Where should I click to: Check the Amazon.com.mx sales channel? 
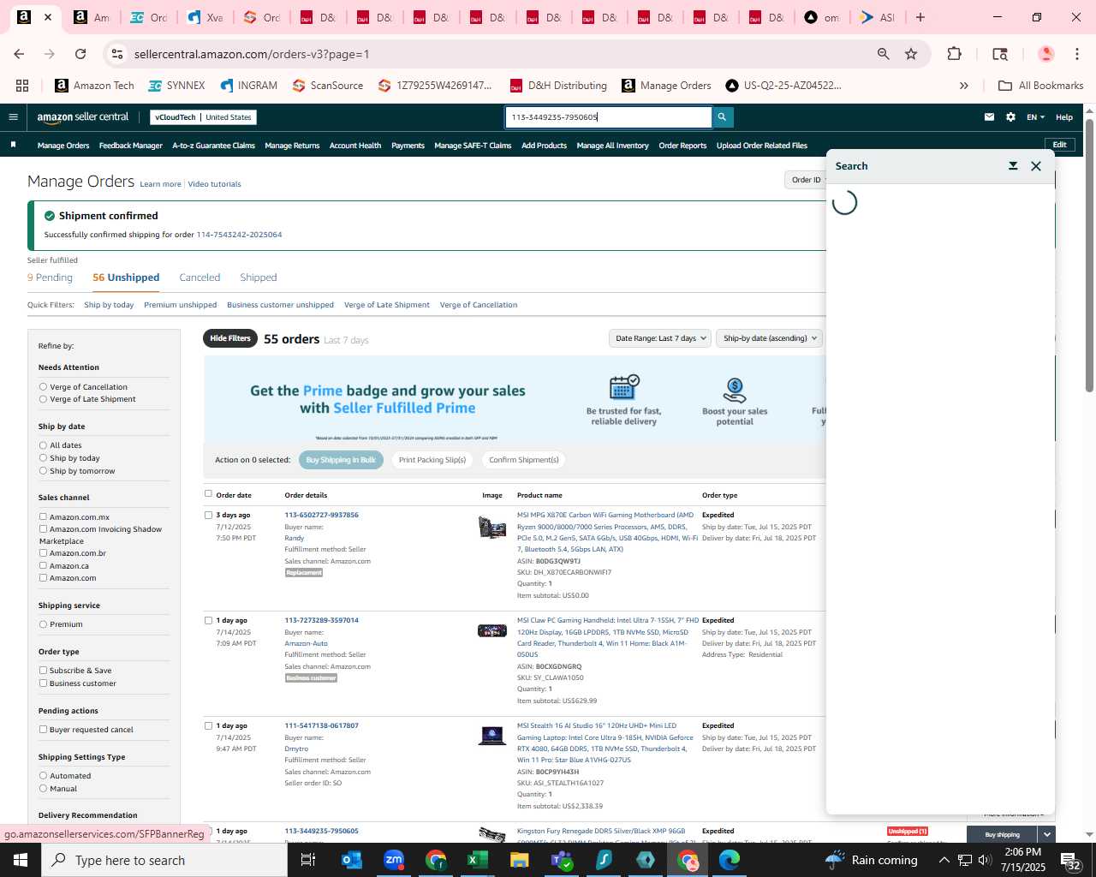(43, 517)
